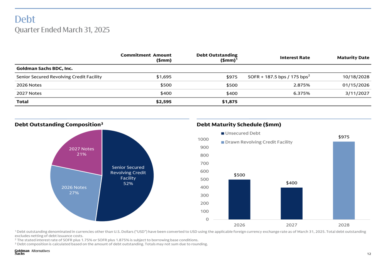Click the 'Commitment Amount ($mm)' column header
The height and width of the screenshot is (264, 386).
[146, 57]
